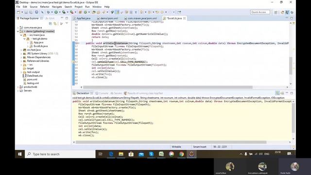Select ExcelLib.java in Package Explorer
311x175 pixels.
point(40,46)
